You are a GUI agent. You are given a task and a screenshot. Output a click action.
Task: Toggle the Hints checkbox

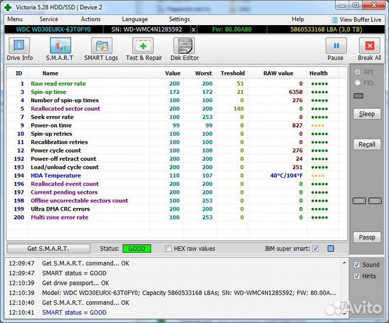tap(357, 276)
